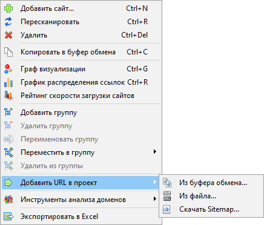Click the green plus icon beside Добавить сайт
264x225 pixels.
(8, 8)
